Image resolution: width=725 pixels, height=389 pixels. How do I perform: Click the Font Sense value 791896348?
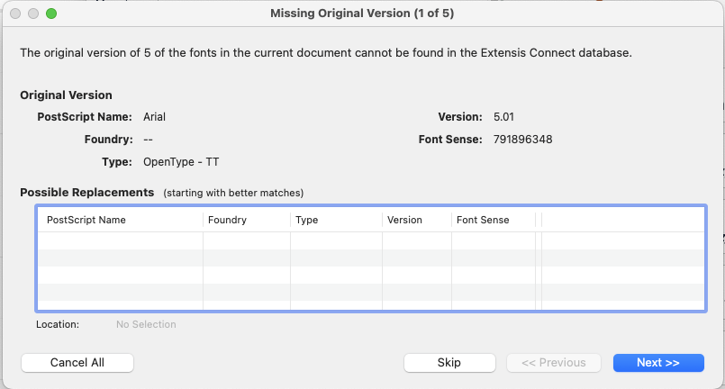pos(523,140)
